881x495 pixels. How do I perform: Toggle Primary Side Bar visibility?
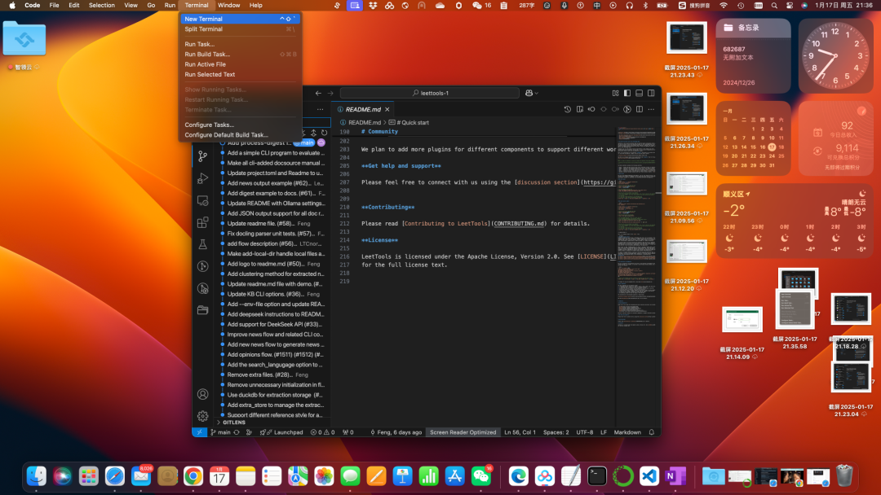627,93
